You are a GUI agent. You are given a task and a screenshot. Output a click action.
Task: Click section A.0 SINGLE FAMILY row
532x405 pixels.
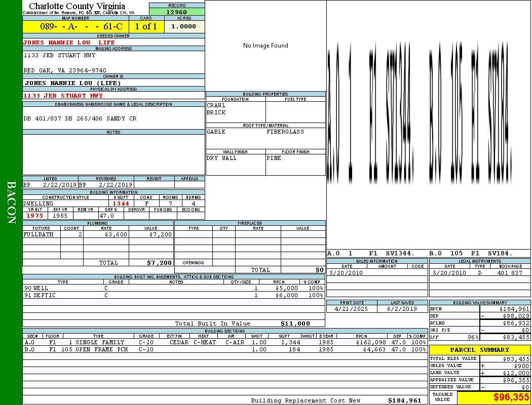coord(225,342)
